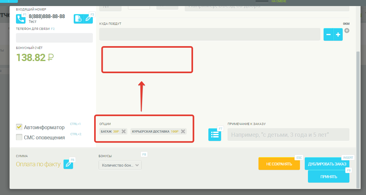366x195 pixels.
Task: Click the Куда поедут address field
Action: [x=209, y=34]
